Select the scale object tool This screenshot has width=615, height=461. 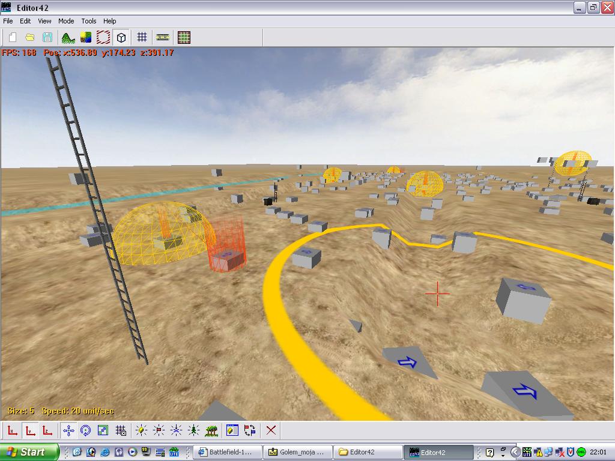pyautogui.click(x=103, y=430)
